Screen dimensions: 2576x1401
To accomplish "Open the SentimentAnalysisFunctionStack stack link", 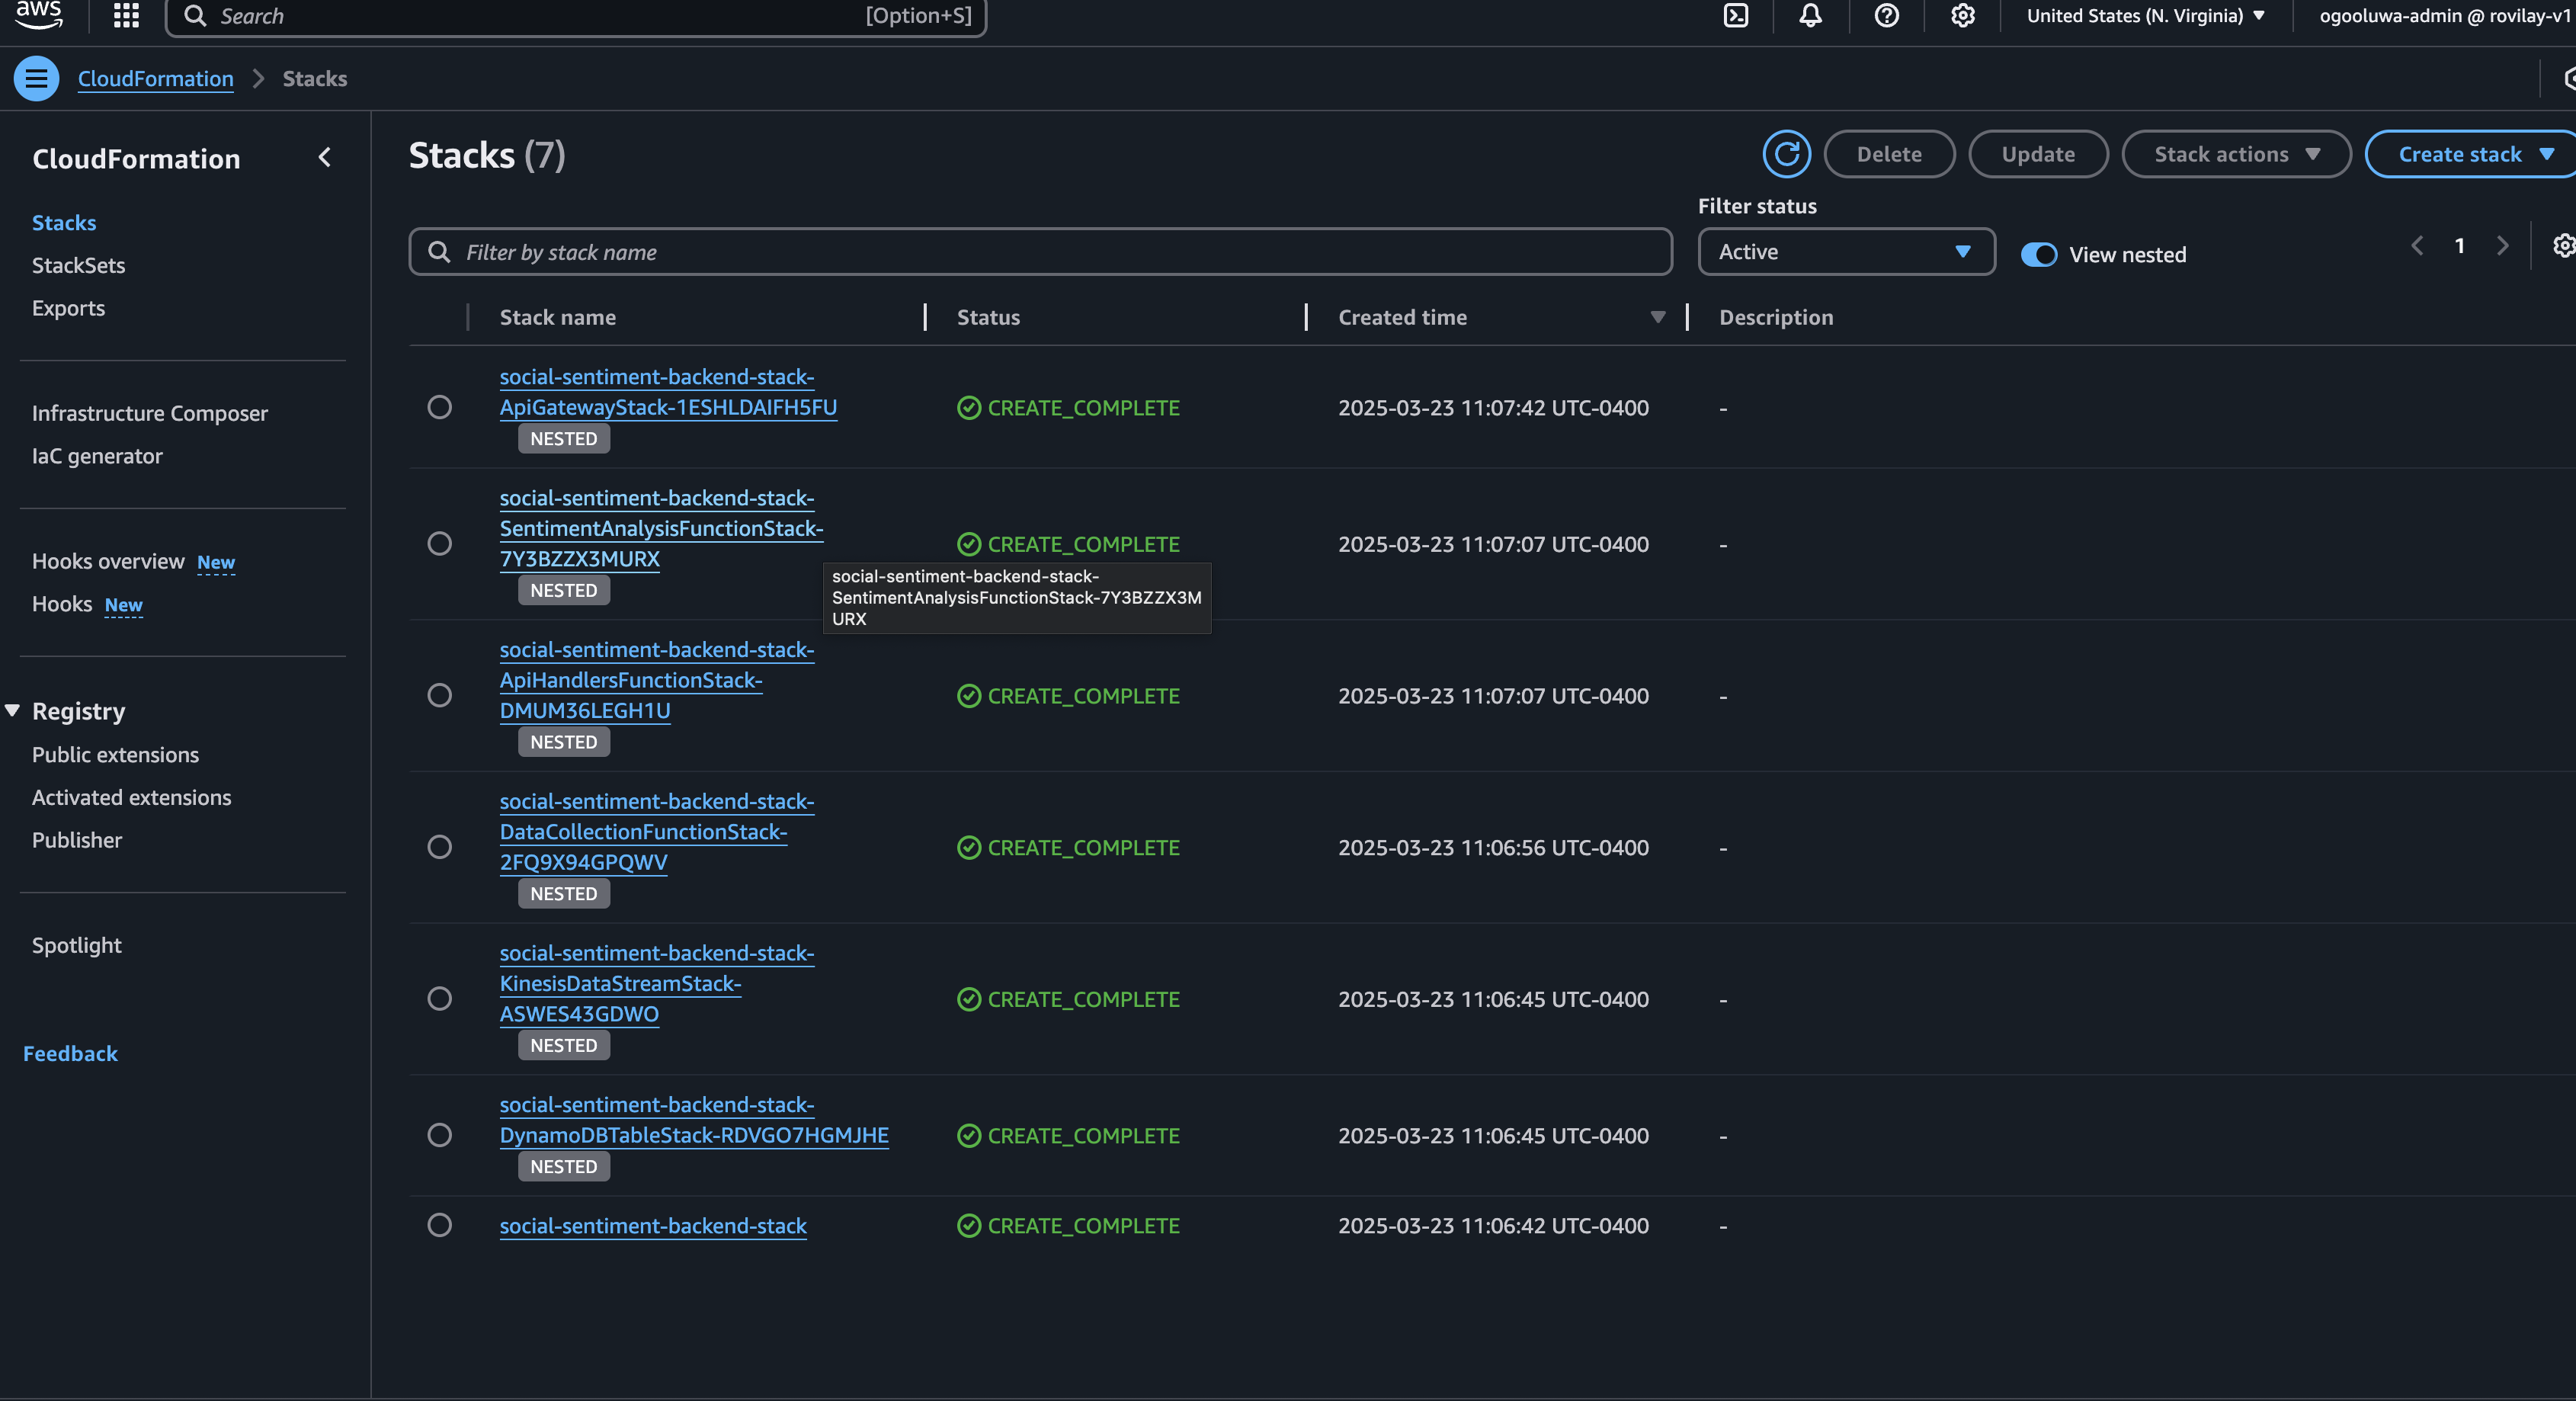I will [661, 528].
